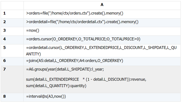The image size is (182, 103).
Task: Click the revenue sum expression line
Action: [x=86, y=79]
